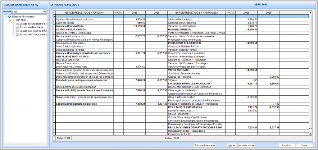Click the Cerrar button
318x150 pixels.
[x=304, y=145]
